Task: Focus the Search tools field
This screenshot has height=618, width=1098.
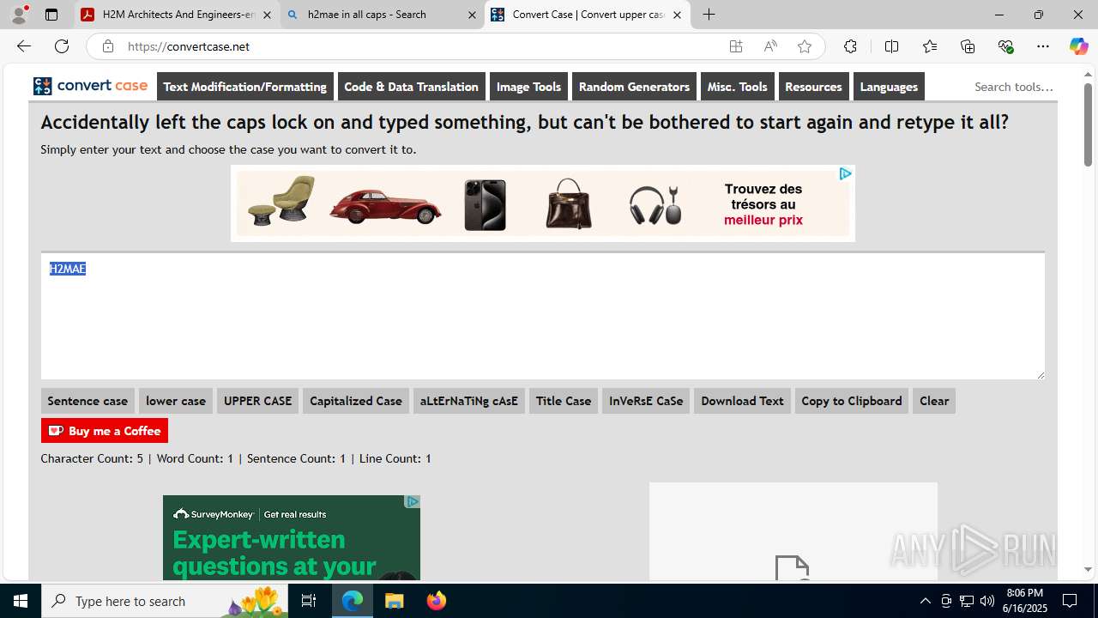Action: (x=1013, y=87)
